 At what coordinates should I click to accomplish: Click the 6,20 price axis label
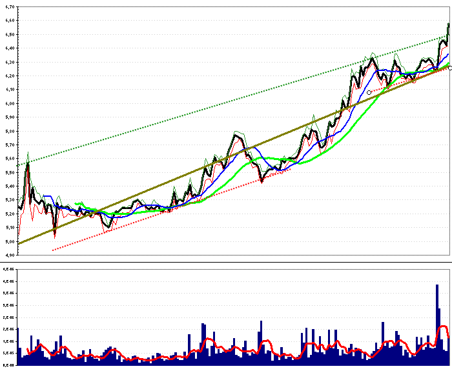tap(10, 75)
